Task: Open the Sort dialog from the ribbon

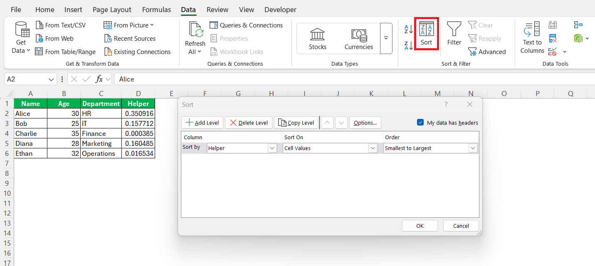Action: tap(427, 34)
